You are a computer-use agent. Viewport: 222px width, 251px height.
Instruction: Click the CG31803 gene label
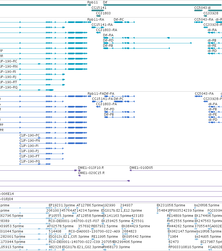click(x=103, y=13)
